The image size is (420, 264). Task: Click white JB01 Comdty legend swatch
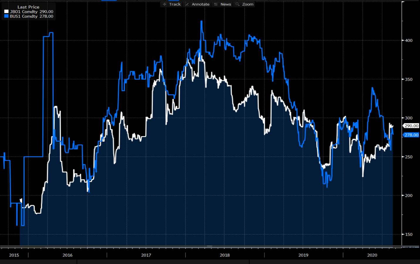click(x=6, y=12)
